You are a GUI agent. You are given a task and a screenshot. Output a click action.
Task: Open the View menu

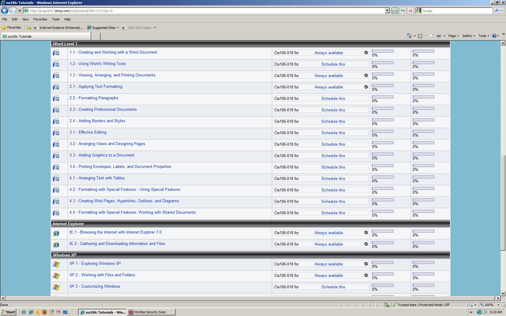point(25,19)
